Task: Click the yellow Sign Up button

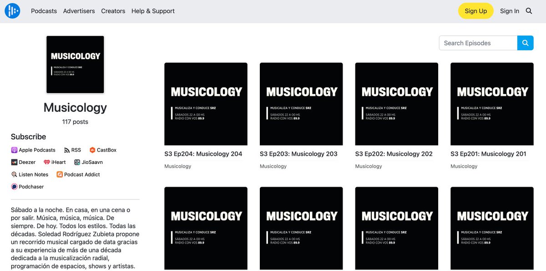Action: tap(476, 11)
